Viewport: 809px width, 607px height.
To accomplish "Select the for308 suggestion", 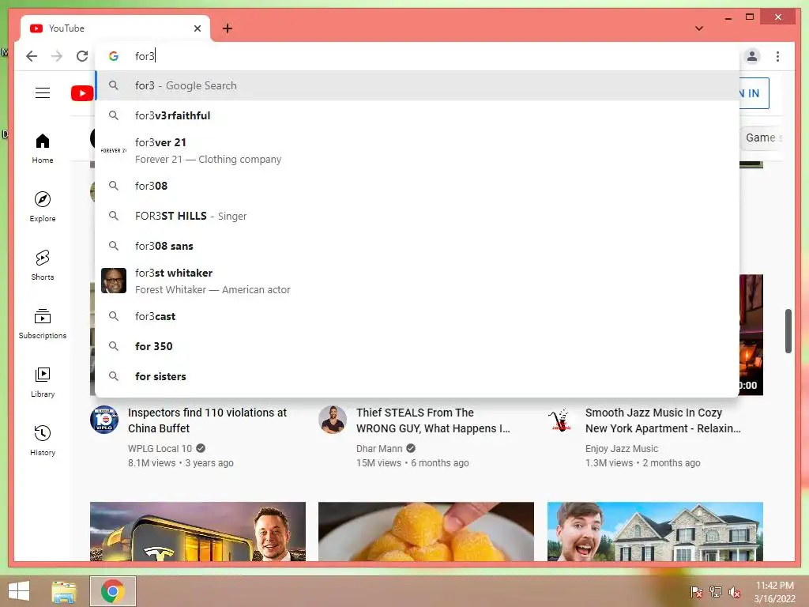I will click(417, 186).
